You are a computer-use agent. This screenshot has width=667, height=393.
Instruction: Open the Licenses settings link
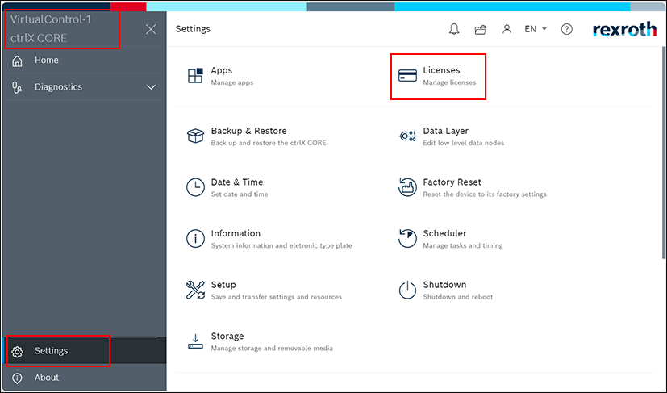(x=441, y=70)
